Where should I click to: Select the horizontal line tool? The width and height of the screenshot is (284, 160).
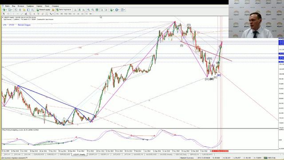point(18,14)
